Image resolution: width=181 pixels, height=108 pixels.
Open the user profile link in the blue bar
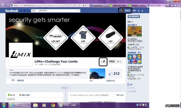tap(126, 11)
